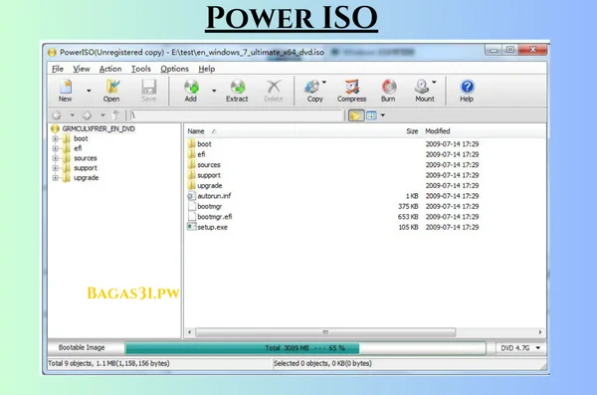Open the dropdown arrow on Copy

pos(324,83)
